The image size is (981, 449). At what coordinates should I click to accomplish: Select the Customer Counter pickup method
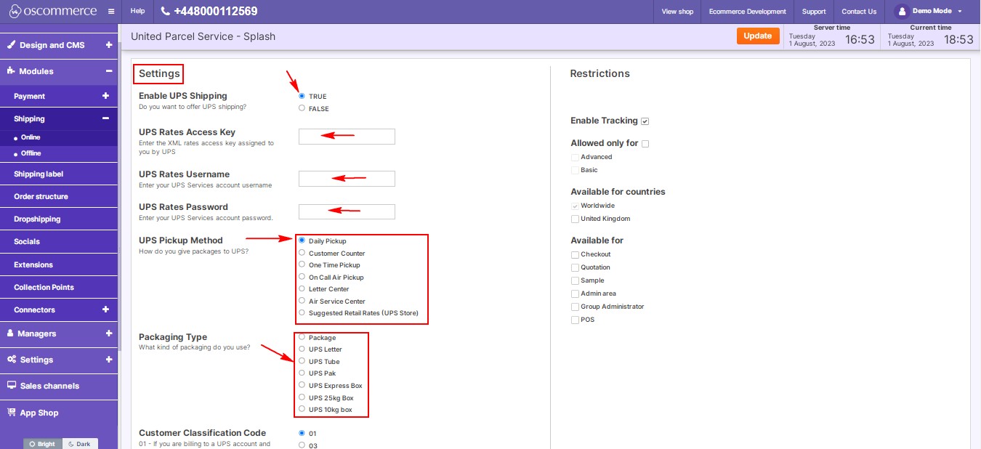[x=302, y=253]
